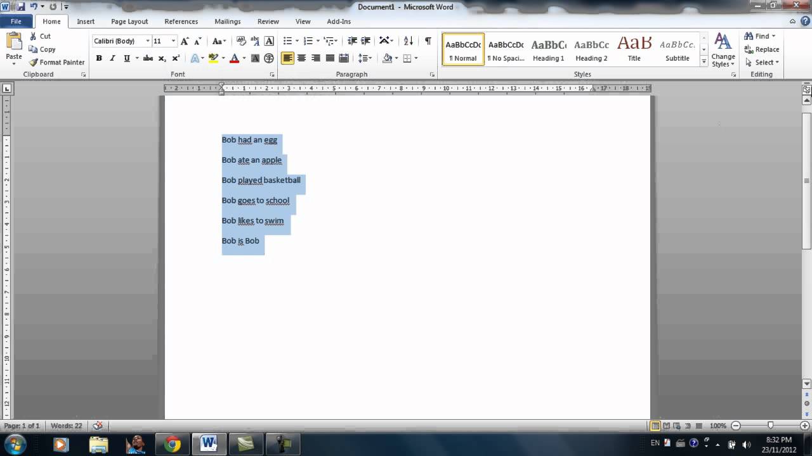
Task: Align text right
Action: pyautogui.click(x=316, y=58)
